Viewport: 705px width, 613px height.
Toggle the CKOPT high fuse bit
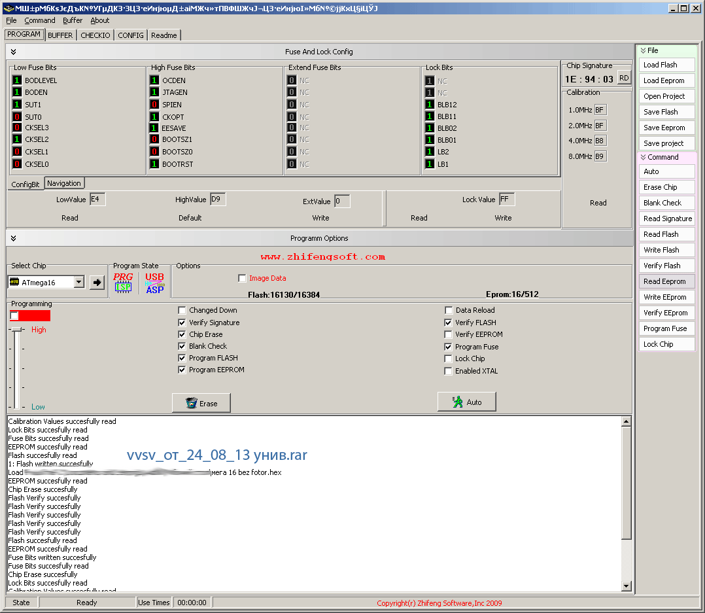pos(154,116)
